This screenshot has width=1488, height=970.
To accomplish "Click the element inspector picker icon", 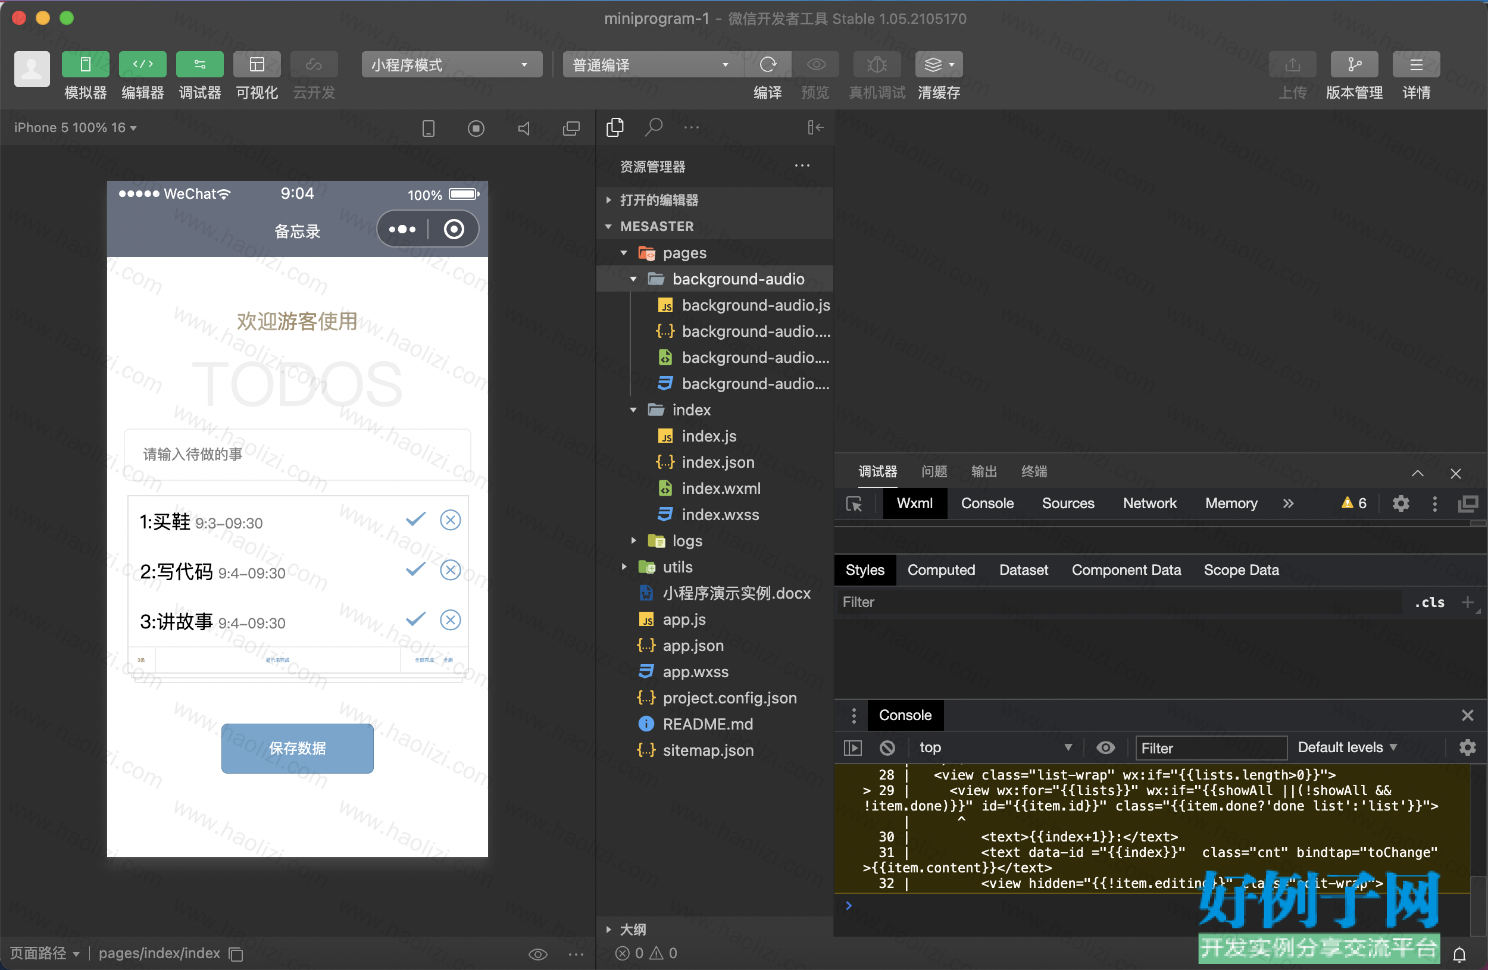I will pos(854,504).
